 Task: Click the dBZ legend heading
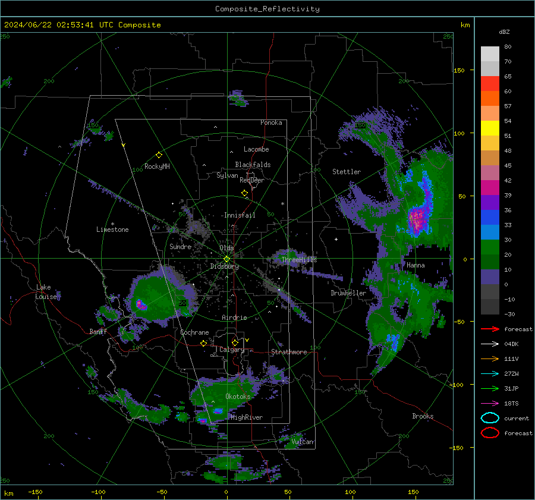click(504, 32)
